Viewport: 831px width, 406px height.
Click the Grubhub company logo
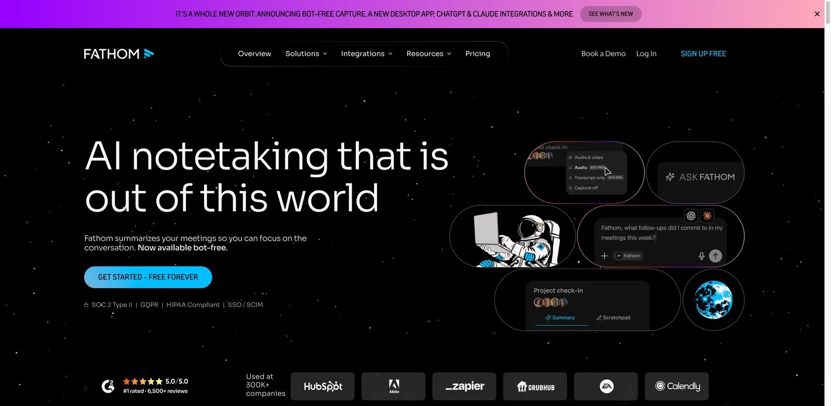tap(535, 386)
